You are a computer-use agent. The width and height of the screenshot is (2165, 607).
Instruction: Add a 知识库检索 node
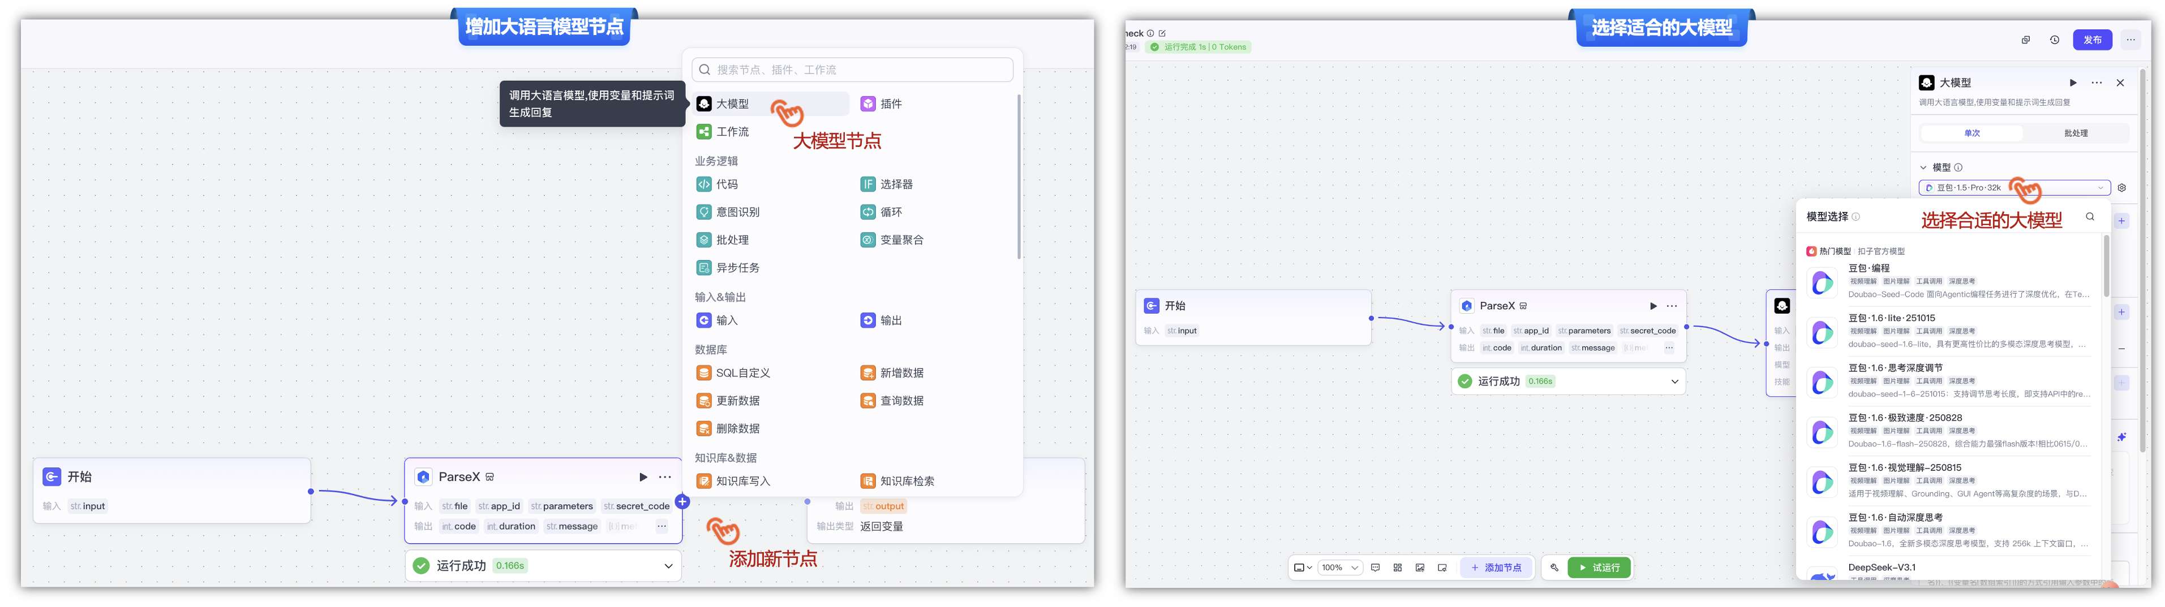click(897, 481)
